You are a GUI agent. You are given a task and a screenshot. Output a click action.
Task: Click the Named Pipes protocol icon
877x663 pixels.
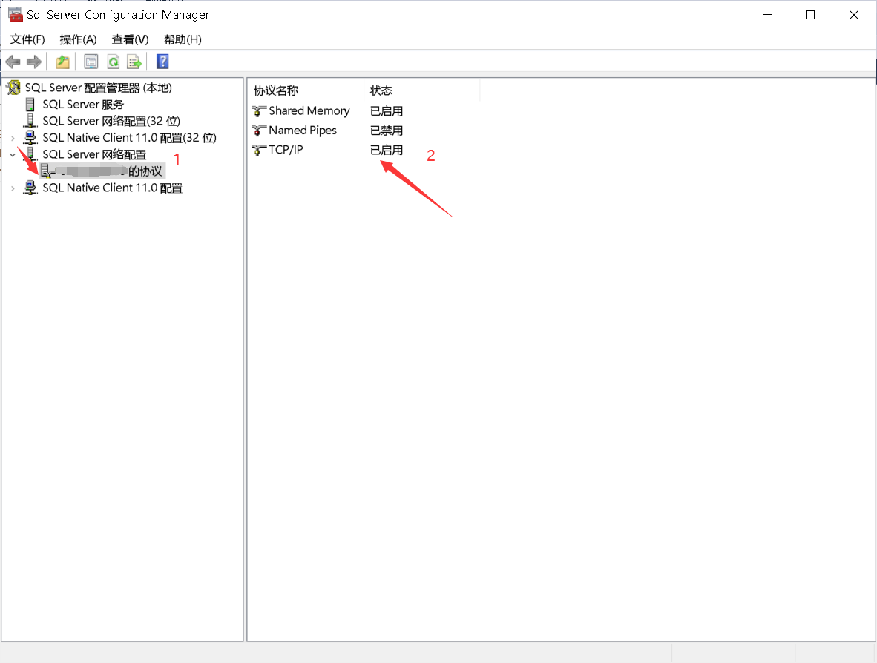coord(259,131)
